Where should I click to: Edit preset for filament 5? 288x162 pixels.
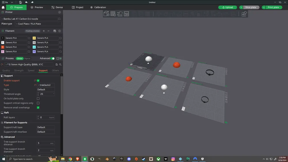tap(29, 47)
